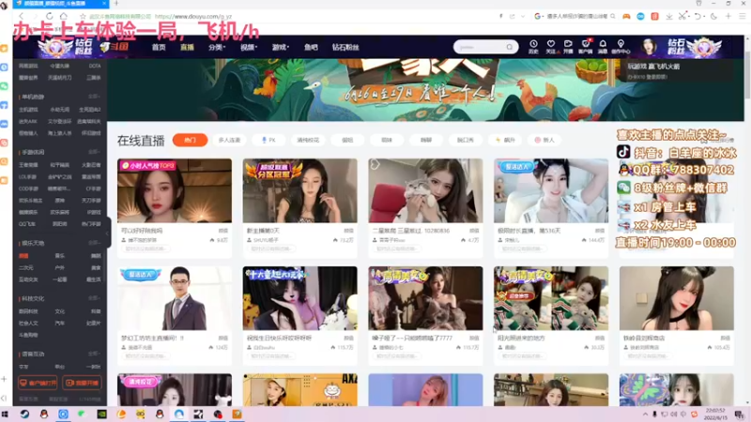The width and height of the screenshot is (751, 422).
Task: Click the Douyu logo in header
Action: click(114, 47)
